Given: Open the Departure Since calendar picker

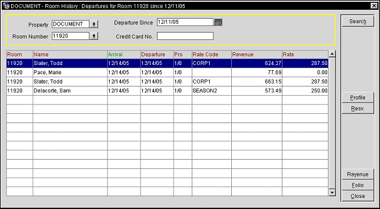Looking at the screenshot, I should (x=218, y=22).
